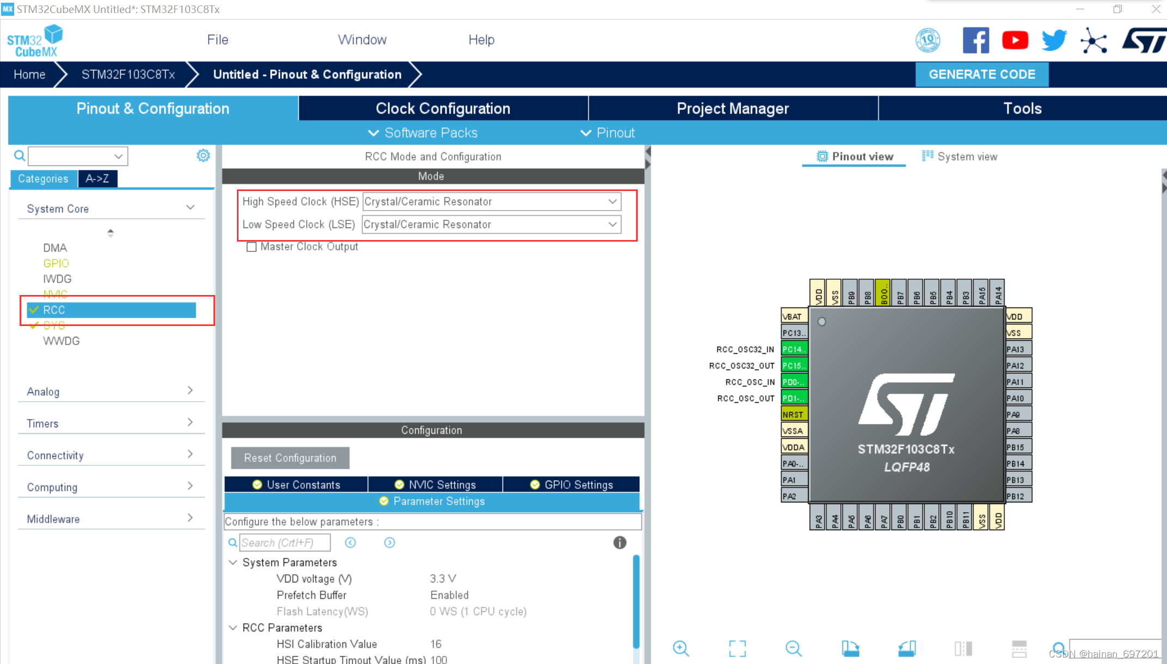Click the STM32F103C8Tx breadcrumb
Image resolution: width=1167 pixels, height=664 pixels.
click(x=128, y=75)
